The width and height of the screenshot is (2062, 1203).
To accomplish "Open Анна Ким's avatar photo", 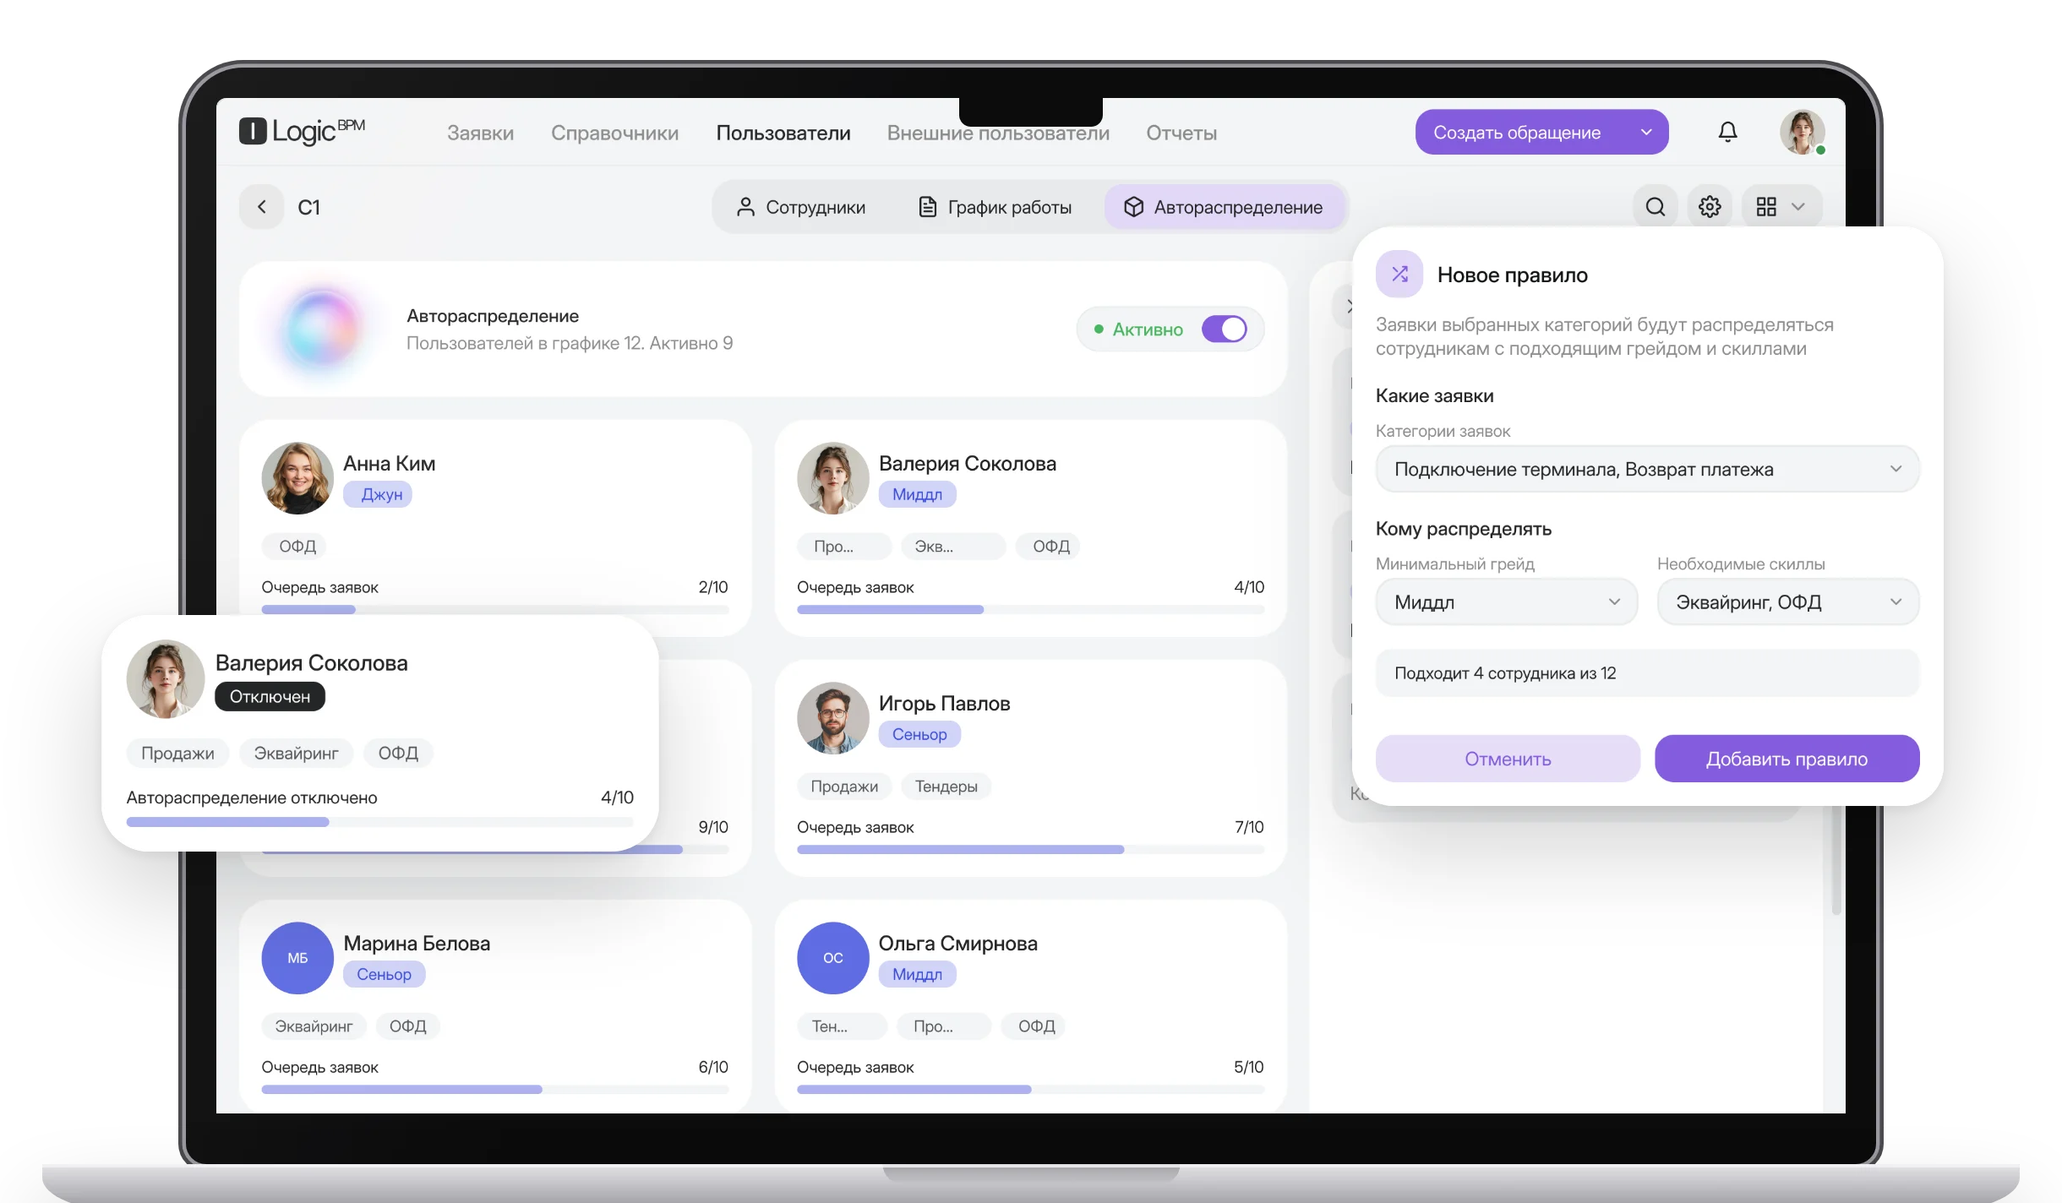I will 297,478.
